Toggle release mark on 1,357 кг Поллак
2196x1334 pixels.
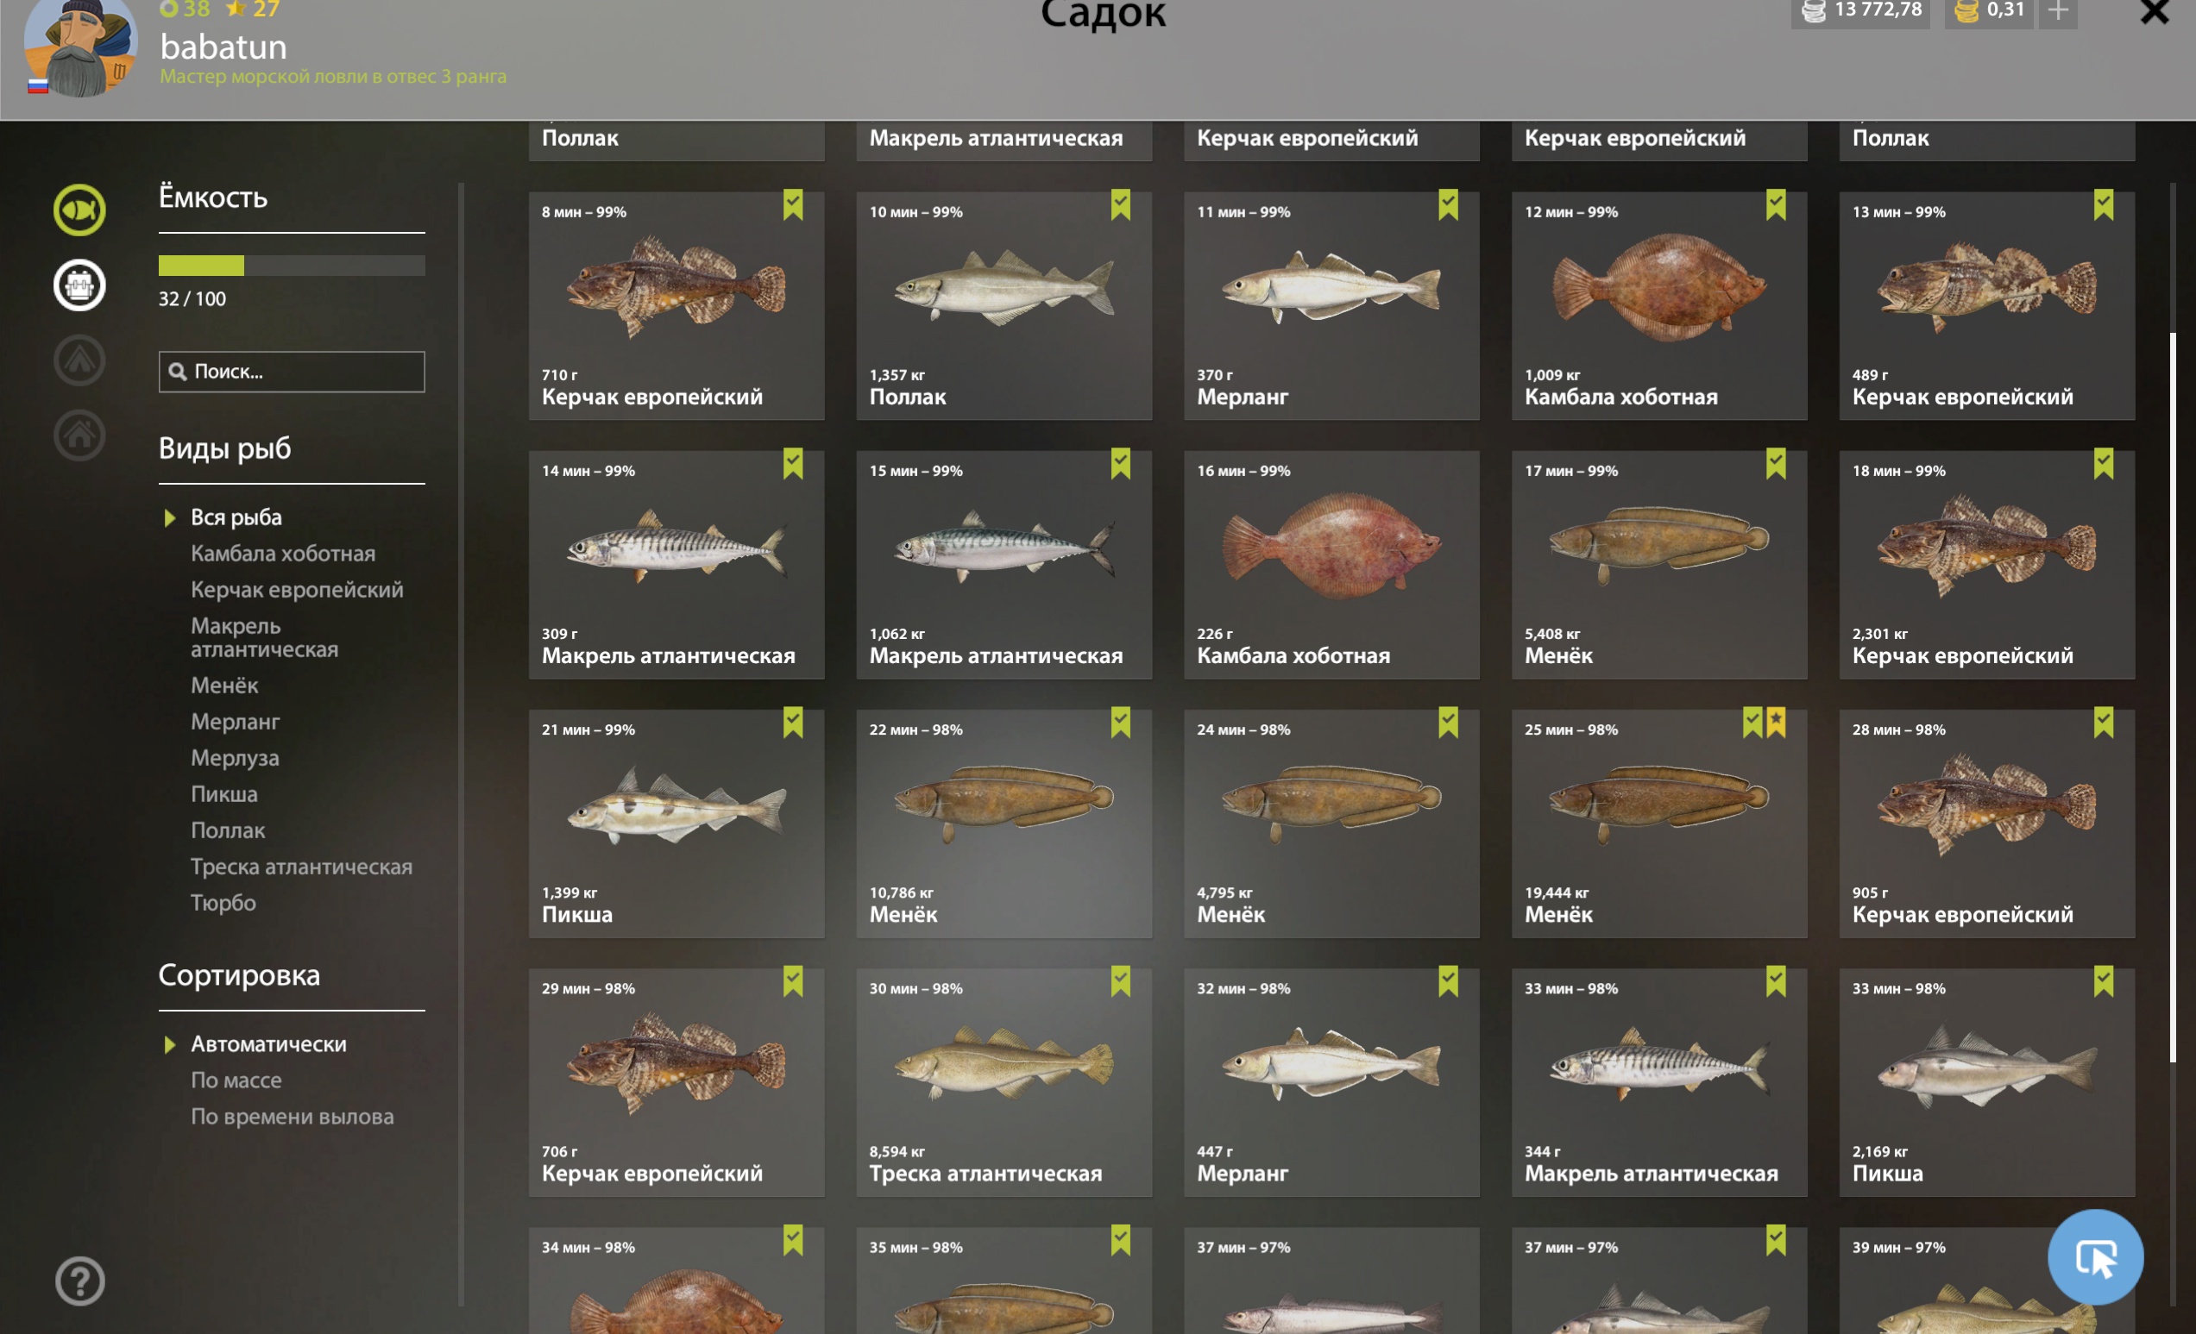coord(1120,205)
